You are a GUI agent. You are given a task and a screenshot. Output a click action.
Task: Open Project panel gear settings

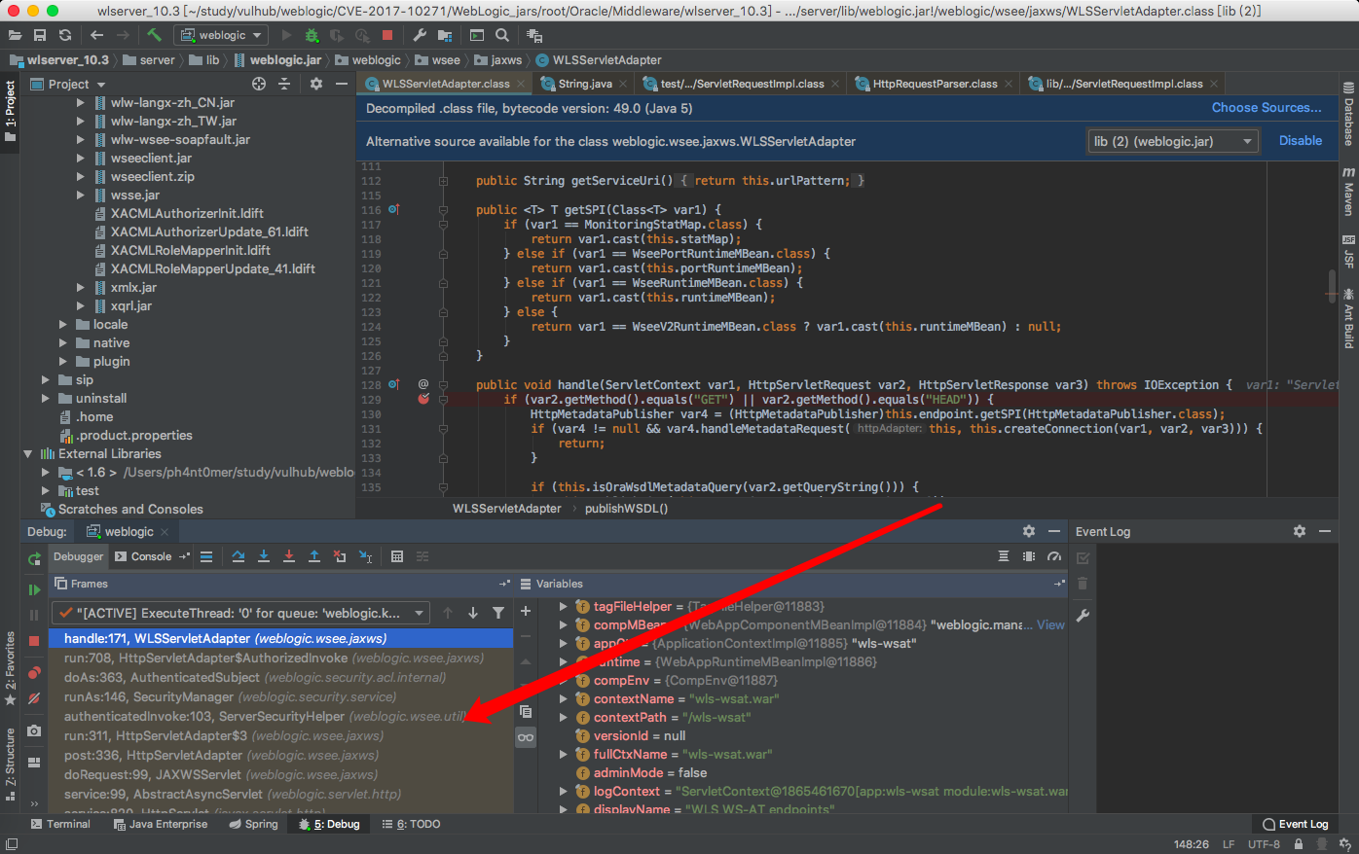click(x=316, y=85)
